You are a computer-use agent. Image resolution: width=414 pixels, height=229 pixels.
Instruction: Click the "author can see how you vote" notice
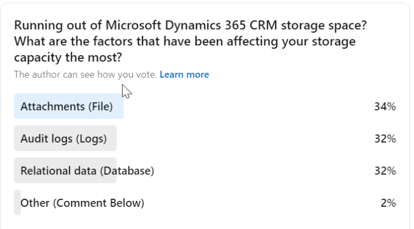[x=85, y=75]
